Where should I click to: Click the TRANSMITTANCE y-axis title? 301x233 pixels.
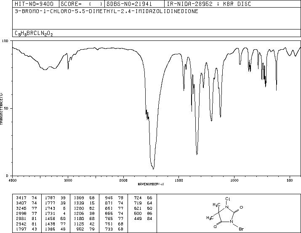2,109
